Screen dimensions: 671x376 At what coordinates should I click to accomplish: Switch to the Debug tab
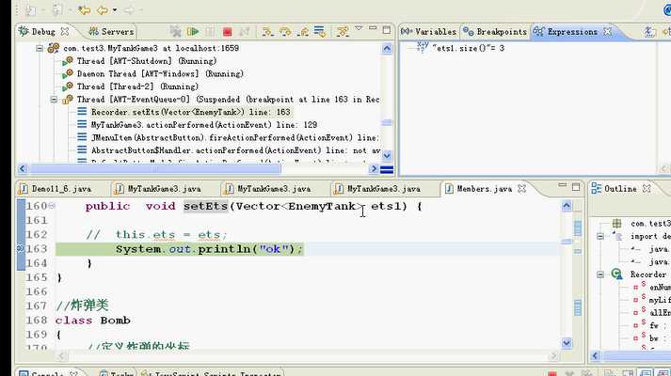(x=42, y=32)
